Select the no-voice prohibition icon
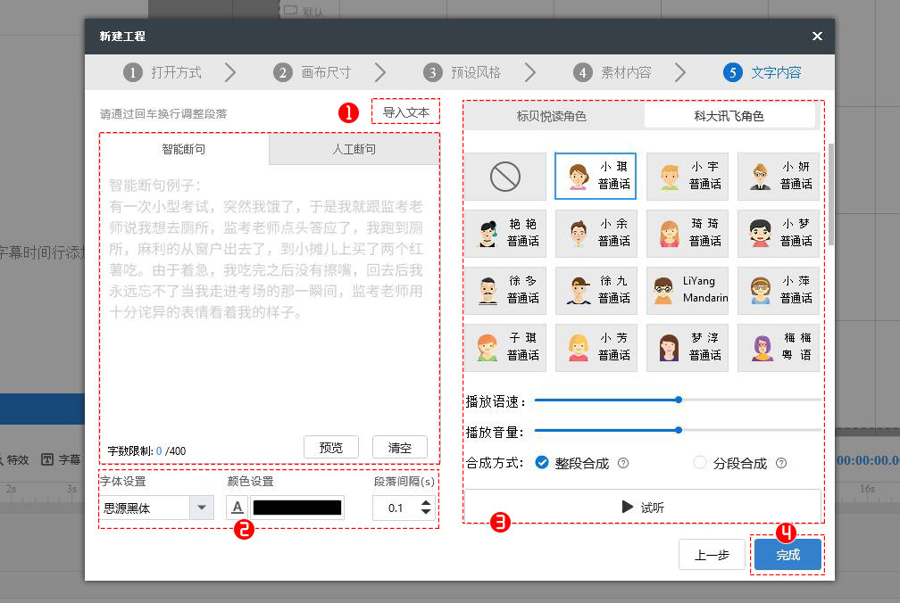The image size is (900, 603). [x=505, y=176]
